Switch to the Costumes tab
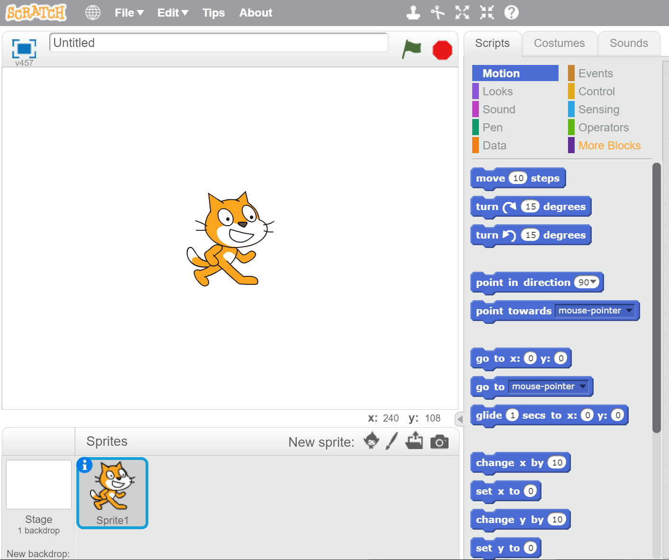Screen dimensions: 669x560 559,43
